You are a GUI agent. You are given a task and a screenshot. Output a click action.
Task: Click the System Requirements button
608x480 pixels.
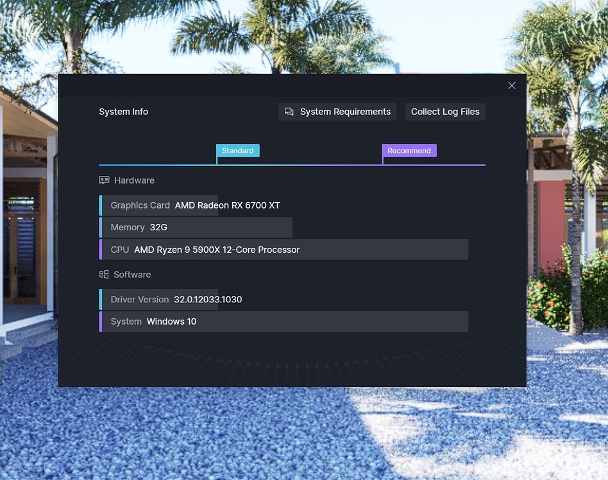point(337,112)
